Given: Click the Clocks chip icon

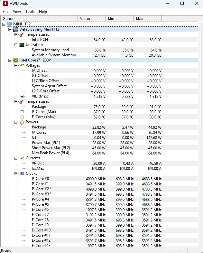Looking at the screenshot, I should click(22, 173).
